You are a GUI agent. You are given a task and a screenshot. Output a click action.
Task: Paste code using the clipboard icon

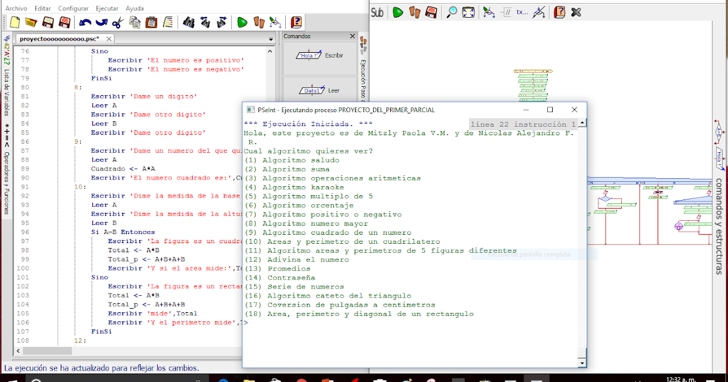(150, 22)
